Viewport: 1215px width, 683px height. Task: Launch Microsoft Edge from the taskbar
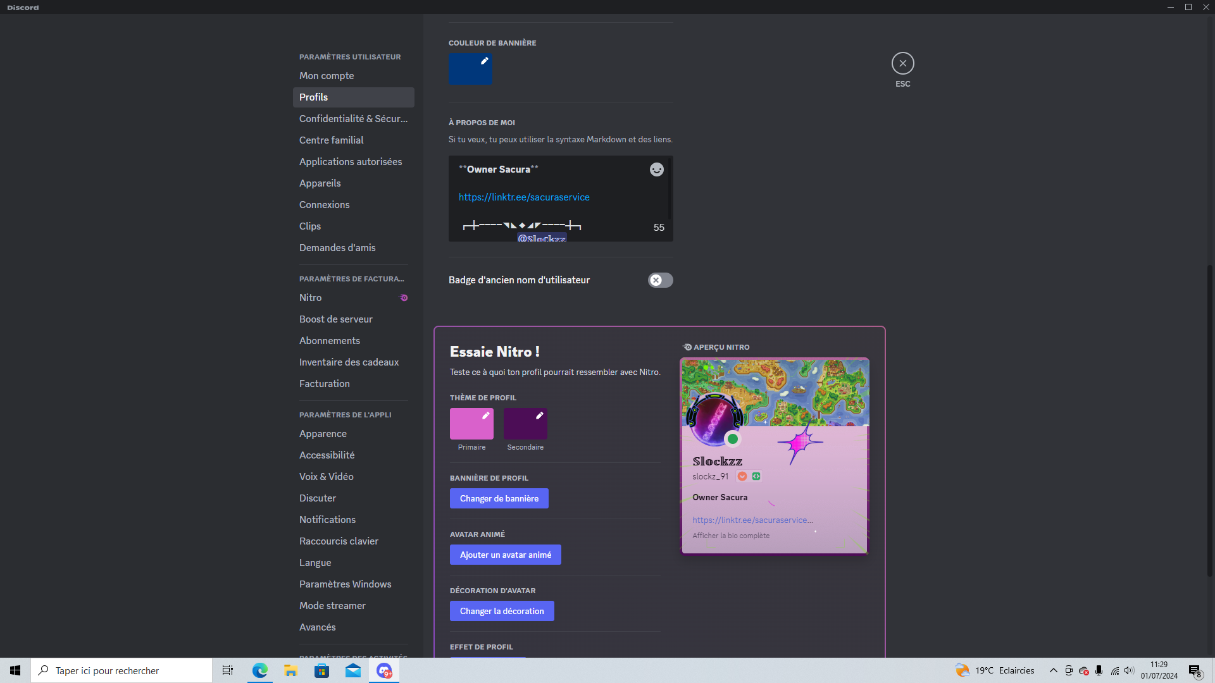pos(259,670)
